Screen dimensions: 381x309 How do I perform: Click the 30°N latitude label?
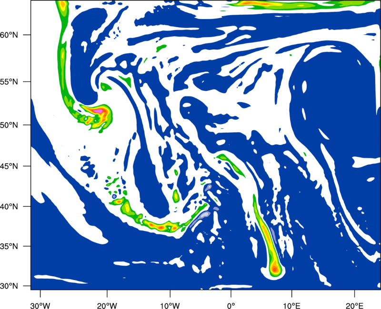pyautogui.click(x=9, y=286)
